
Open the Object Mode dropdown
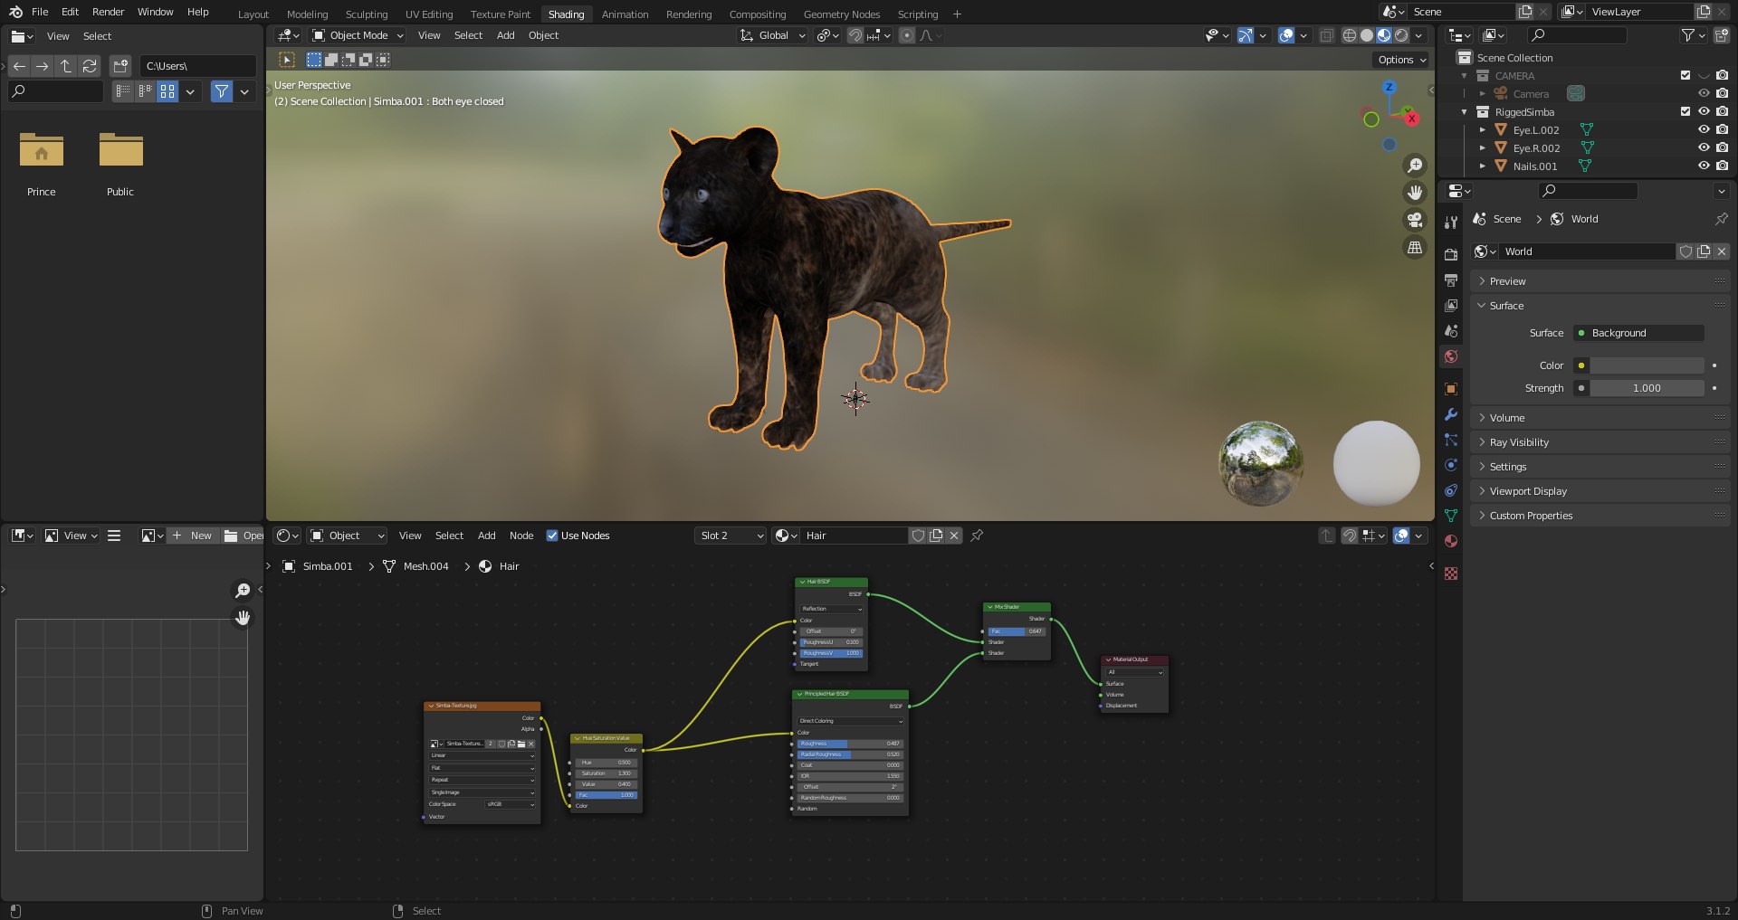pos(358,35)
